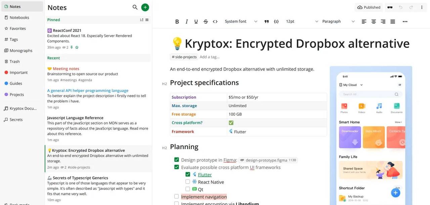Go to Notebooks in the sidebar

pyautogui.click(x=19, y=17)
